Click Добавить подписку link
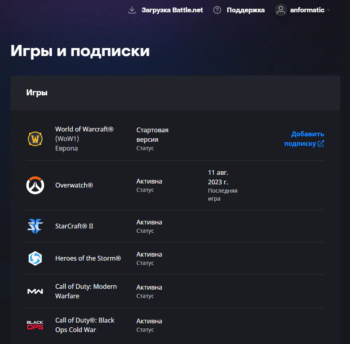 [x=304, y=139]
